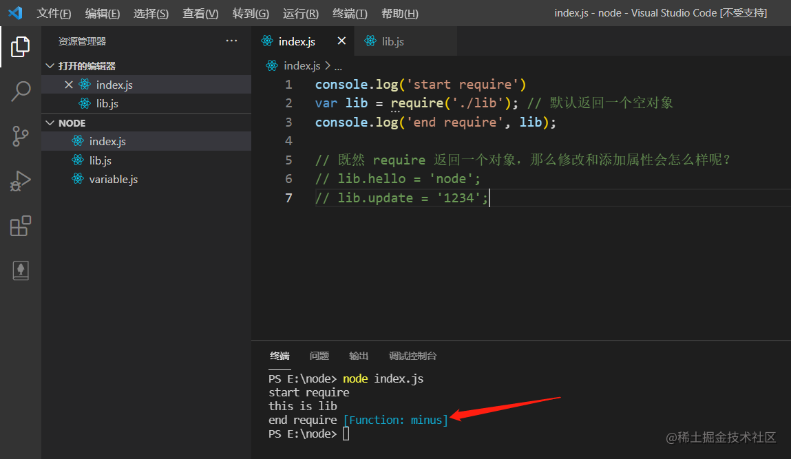The width and height of the screenshot is (791, 459).
Task: Open the Source Control icon
Action: pos(20,136)
